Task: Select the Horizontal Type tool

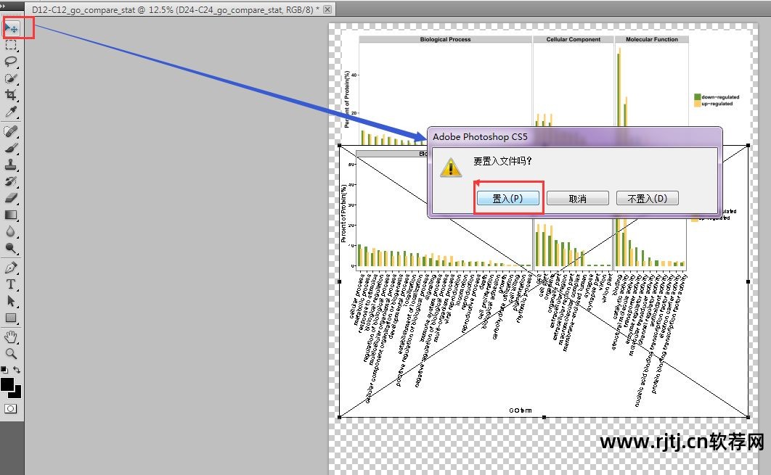Action: pos(11,284)
